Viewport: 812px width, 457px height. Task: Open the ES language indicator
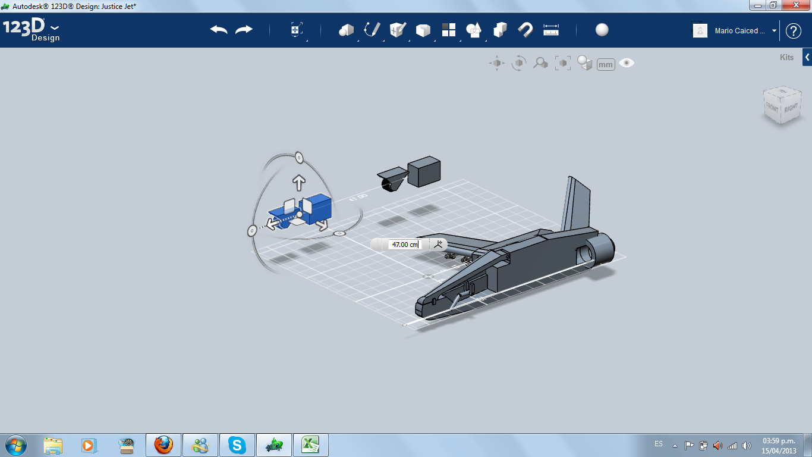coord(659,444)
